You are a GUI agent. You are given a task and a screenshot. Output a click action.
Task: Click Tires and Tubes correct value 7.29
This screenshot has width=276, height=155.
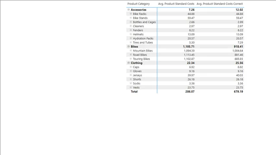pyautogui.click(x=240, y=42)
